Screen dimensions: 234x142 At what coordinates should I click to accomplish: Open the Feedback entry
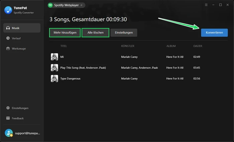point(22,118)
